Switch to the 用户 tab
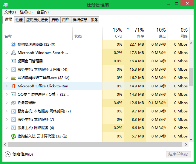The width and height of the screenshot is (196, 164). pyautogui.click(x=66, y=20)
